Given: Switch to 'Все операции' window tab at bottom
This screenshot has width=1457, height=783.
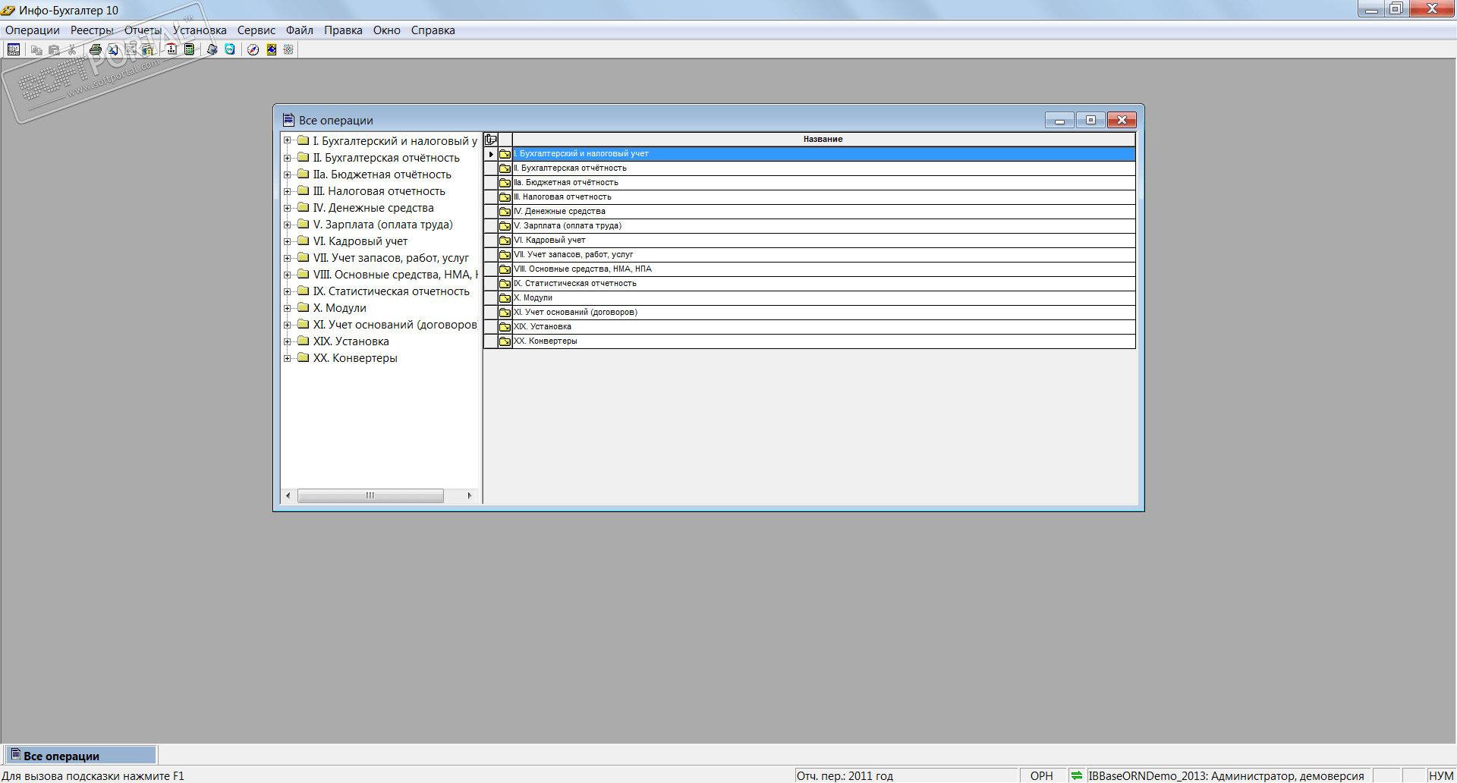Looking at the screenshot, I should [x=80, y=756].
